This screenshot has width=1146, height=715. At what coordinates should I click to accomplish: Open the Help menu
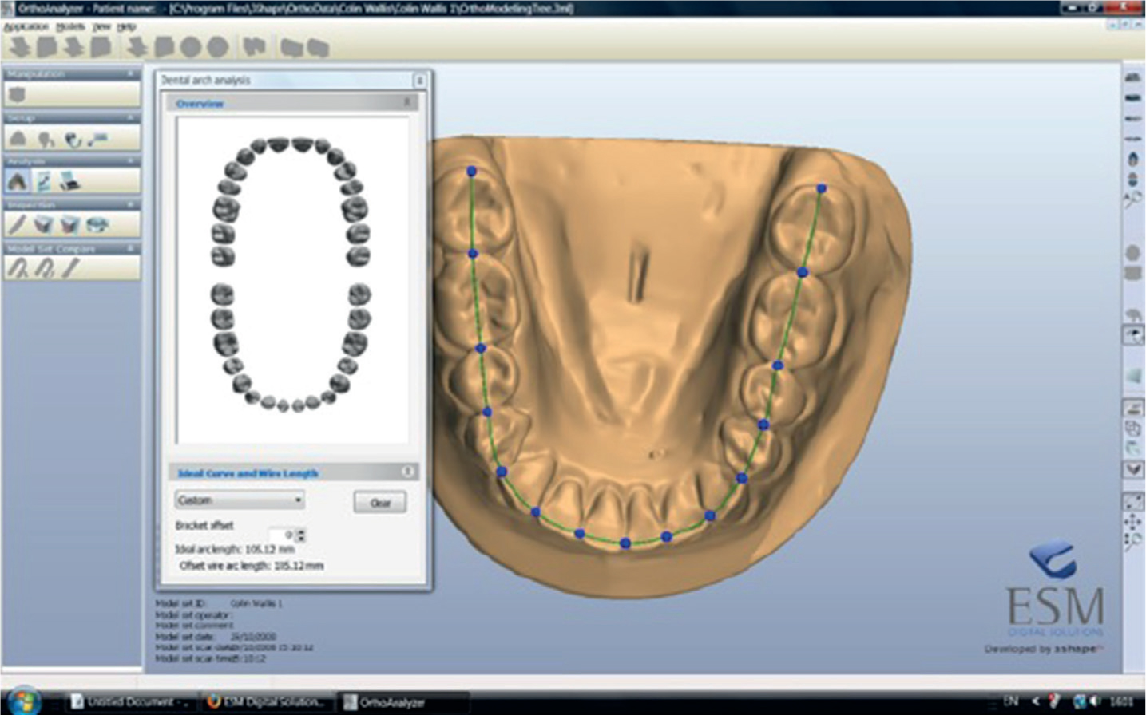click(126, 26)
